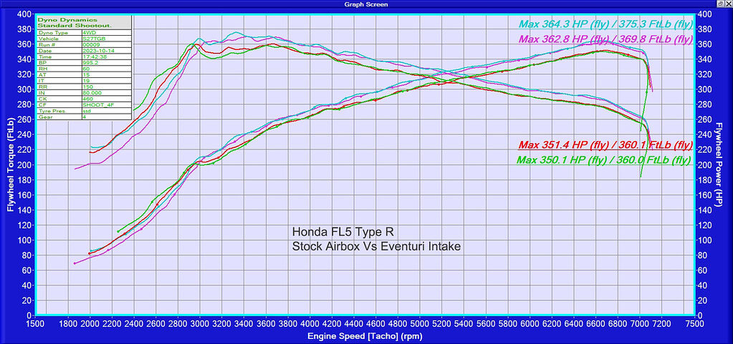The image size is (733, 344).
Task: Select the Date value 2023-10-14
Action: click(104, 52)
